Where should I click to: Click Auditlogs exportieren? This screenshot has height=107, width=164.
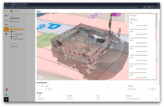pyautogui.click(x=18, y=39)
